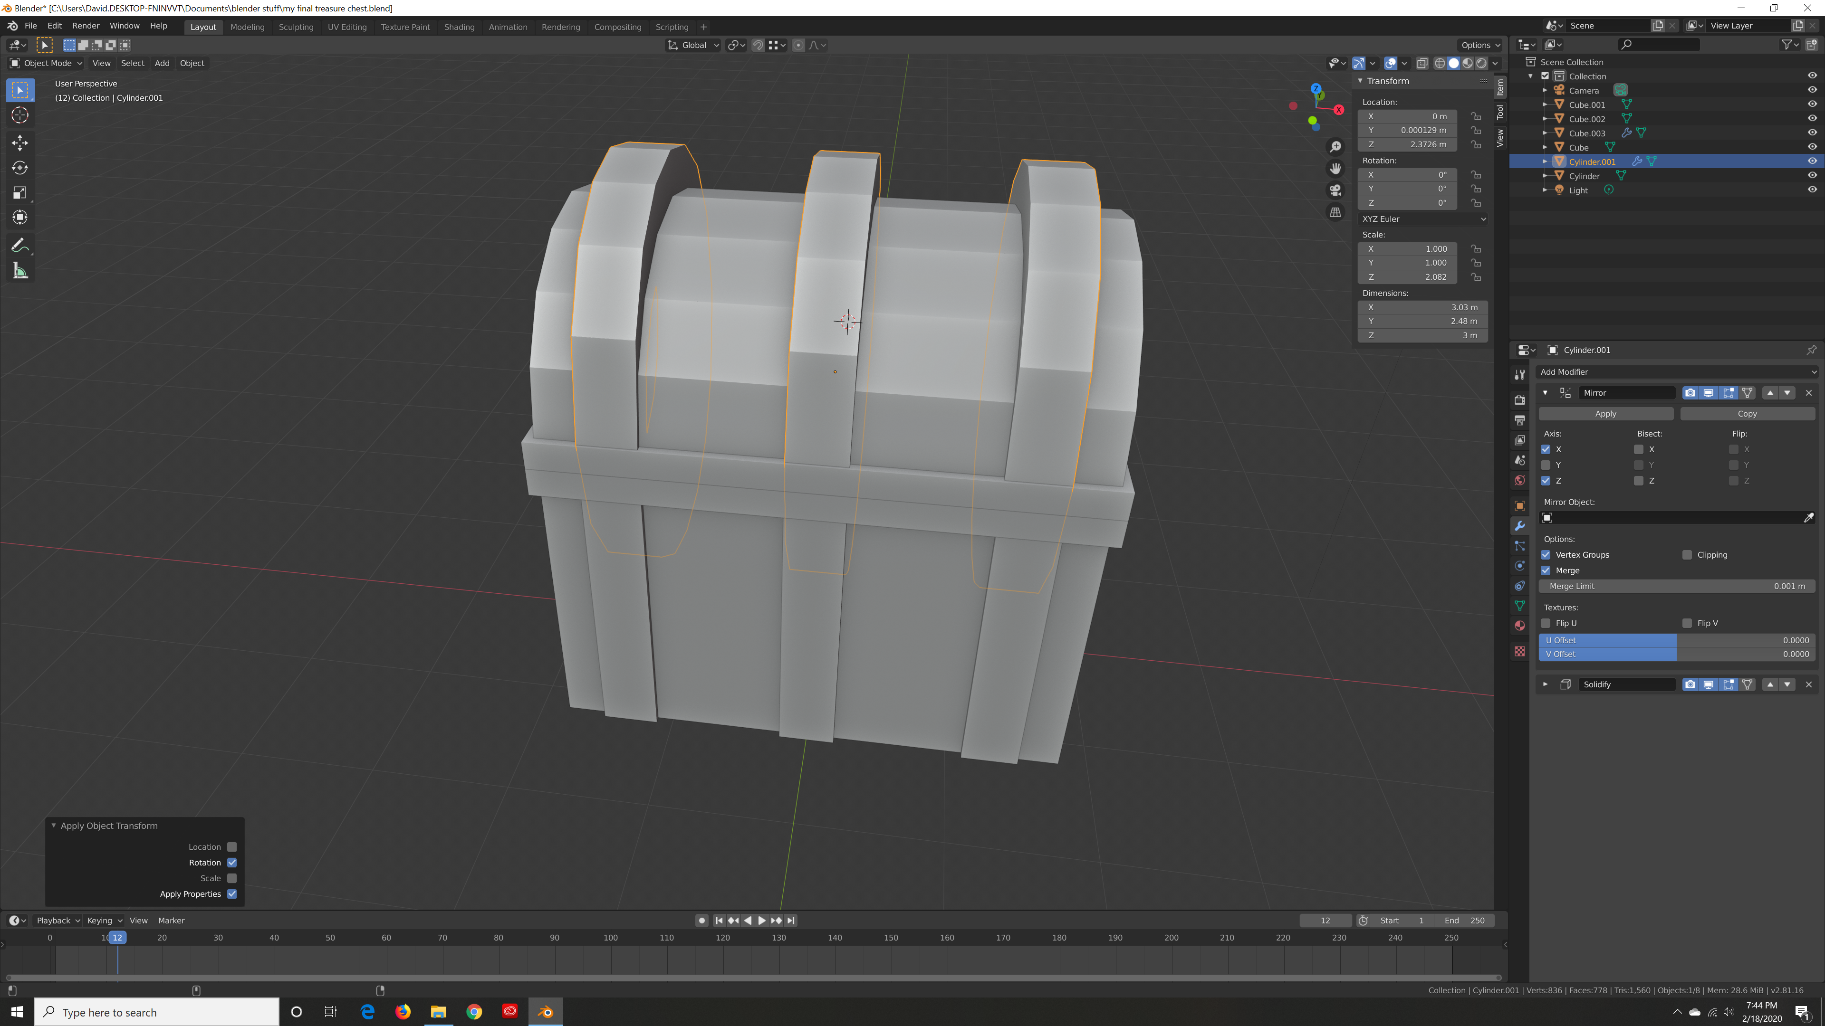The width and height of the screenshot is (1825, 1026).
Task: Open the XYZ Euler rotation mode dropdown
Action: point(1422,219)
